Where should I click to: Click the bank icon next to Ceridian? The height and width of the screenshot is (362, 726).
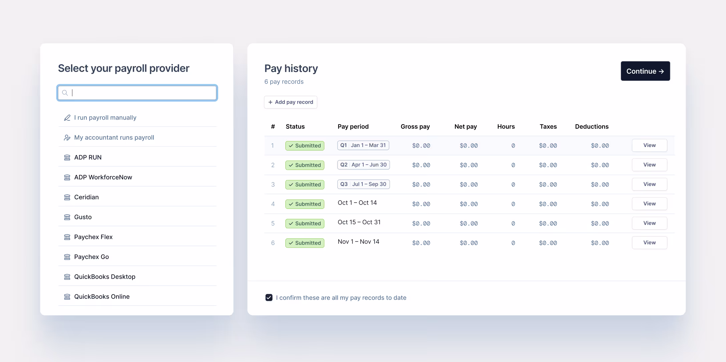coord(67,197)
